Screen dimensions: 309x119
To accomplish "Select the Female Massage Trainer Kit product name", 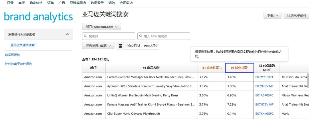I will click(151, 104).
